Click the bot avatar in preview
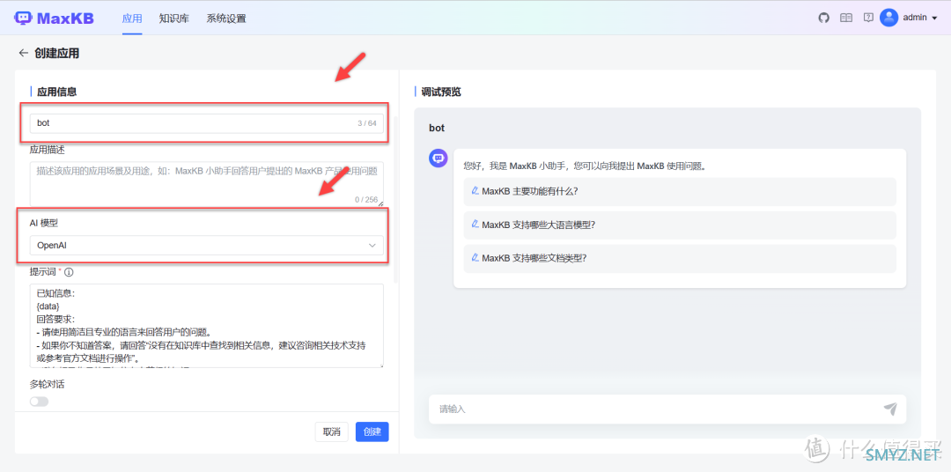The width and height of the screenshot is (951, 472). pos(438,159)
